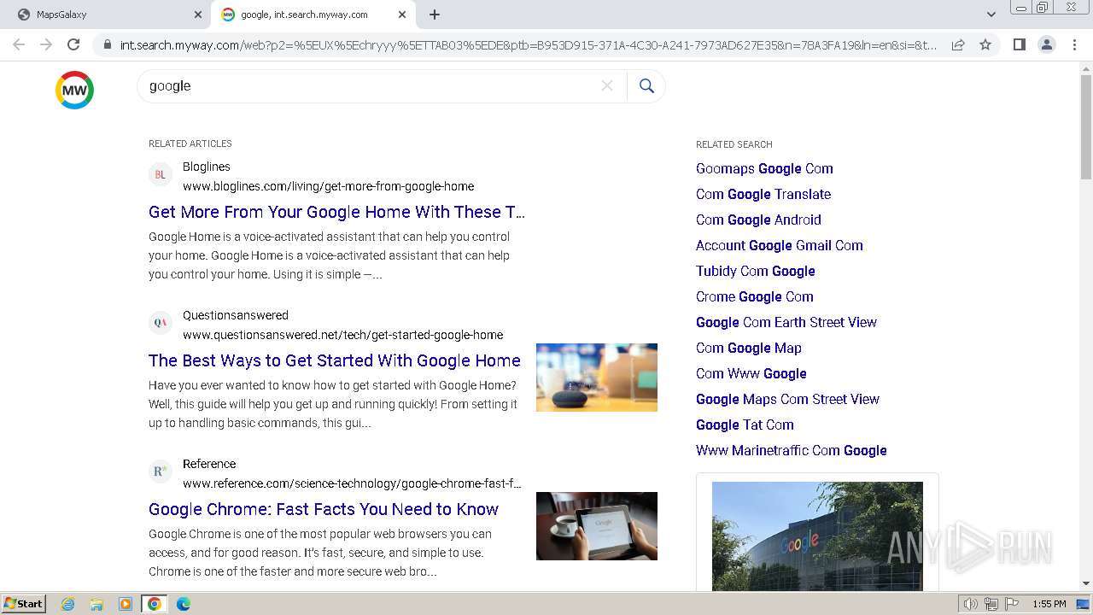Search related 'Www Marinetraffic Com Google'

tap(792, 450)
